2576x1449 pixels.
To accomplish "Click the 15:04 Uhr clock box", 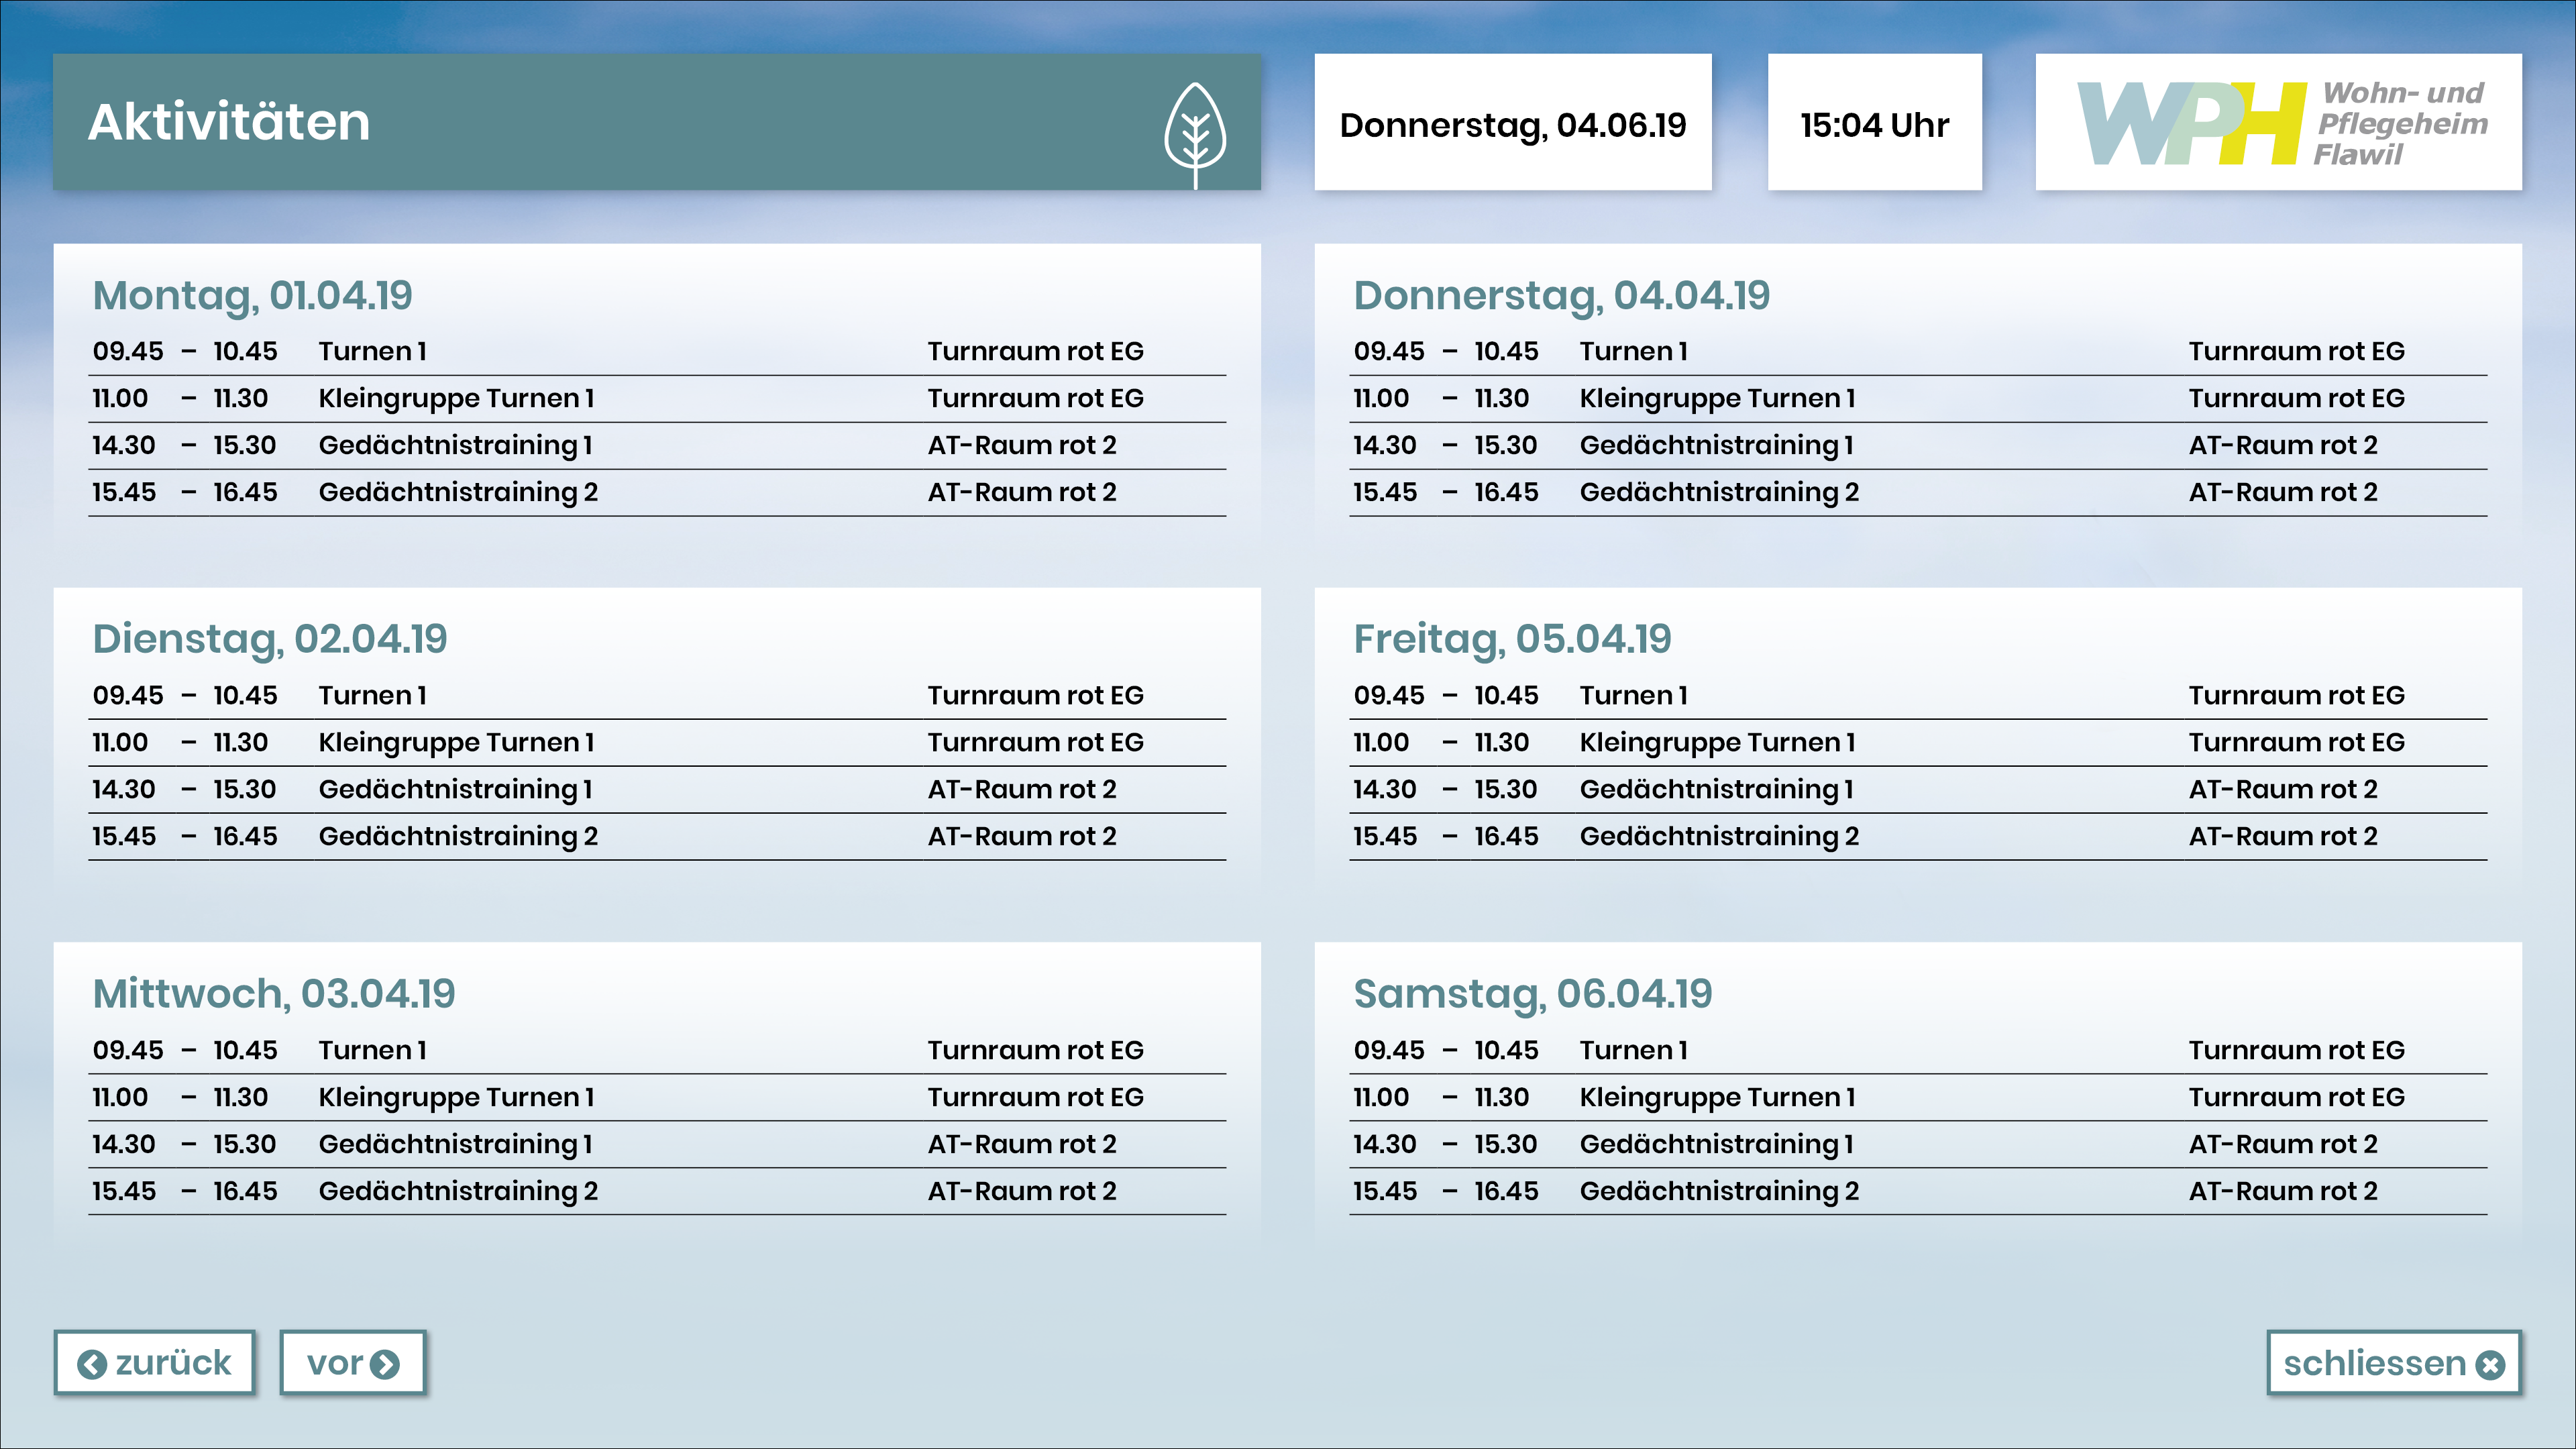I will [1874, 124].
